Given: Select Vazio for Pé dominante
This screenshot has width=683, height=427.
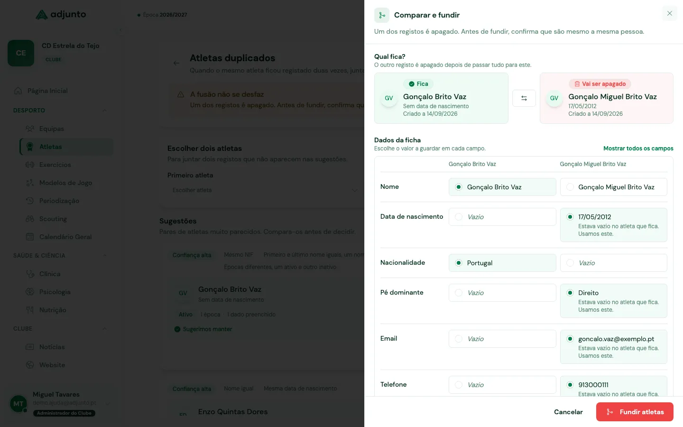Looking at the screenshot, I should point(502,293).
